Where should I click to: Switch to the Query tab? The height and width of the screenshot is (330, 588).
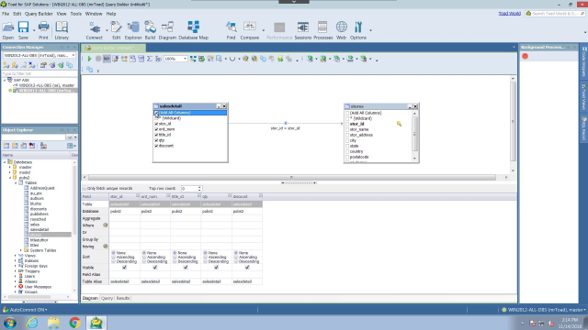(107, 298)
